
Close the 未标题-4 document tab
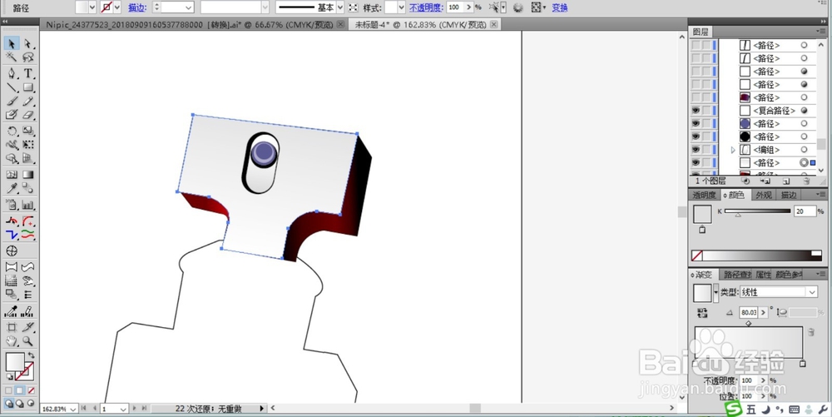pos(494,24)
